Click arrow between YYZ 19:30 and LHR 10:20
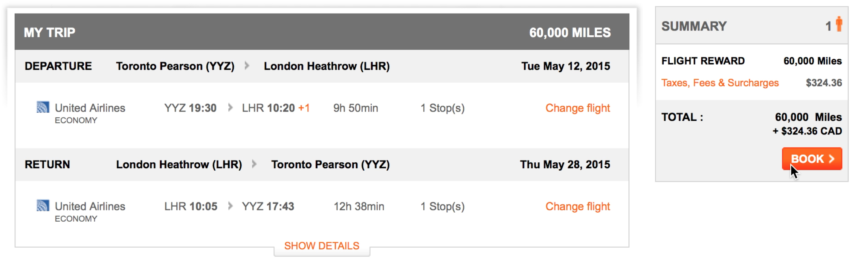This screenshot has width=858, height=260. pyautogui.click(x=231, y=108)
